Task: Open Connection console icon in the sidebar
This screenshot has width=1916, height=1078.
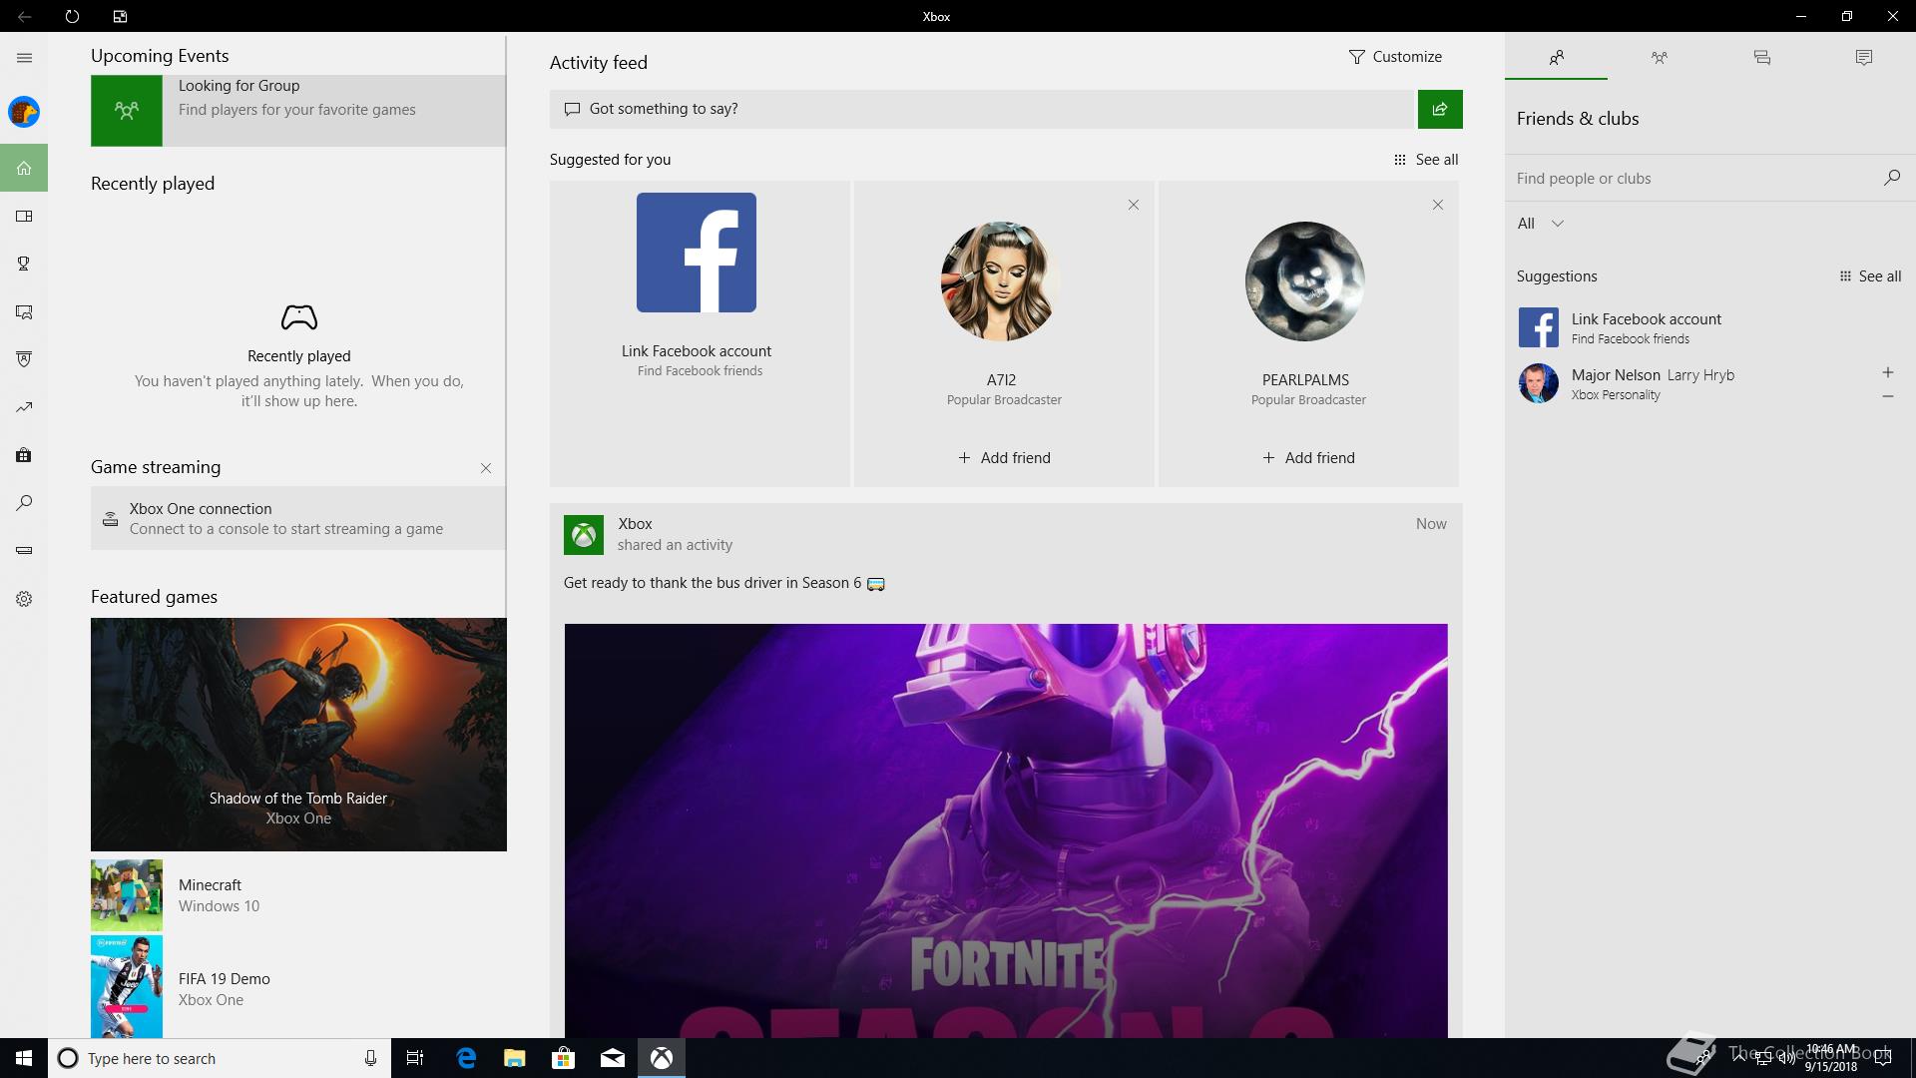Action: tap(24, 550)
